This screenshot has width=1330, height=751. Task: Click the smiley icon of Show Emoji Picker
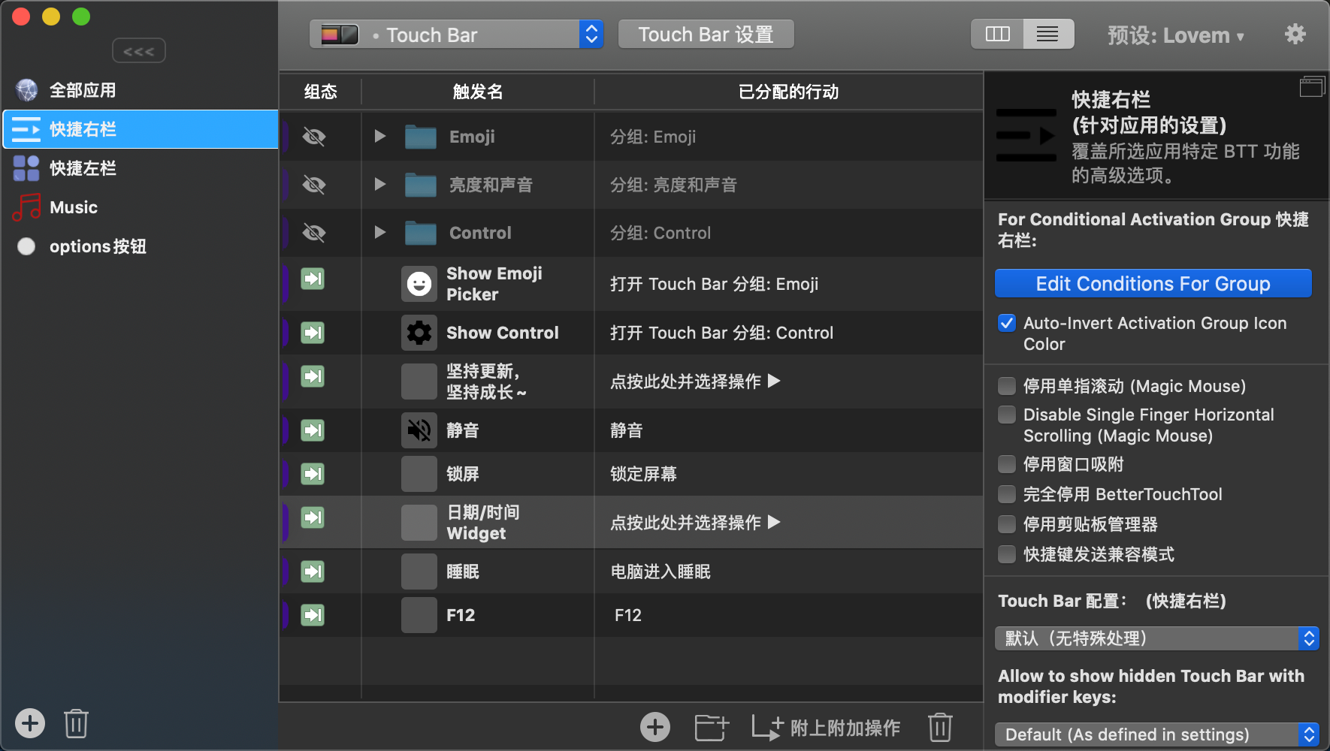419,284
